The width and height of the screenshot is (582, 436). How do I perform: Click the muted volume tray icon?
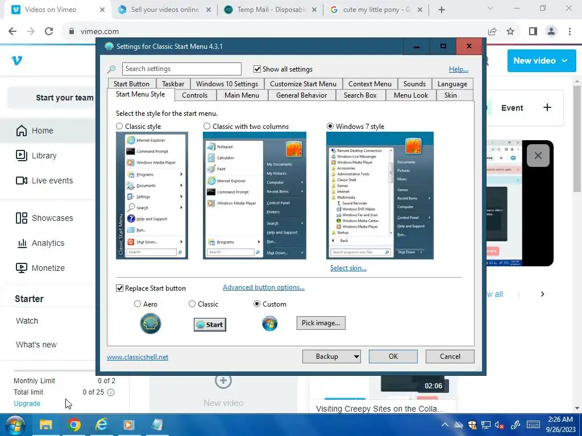click(x=499, y=425)
